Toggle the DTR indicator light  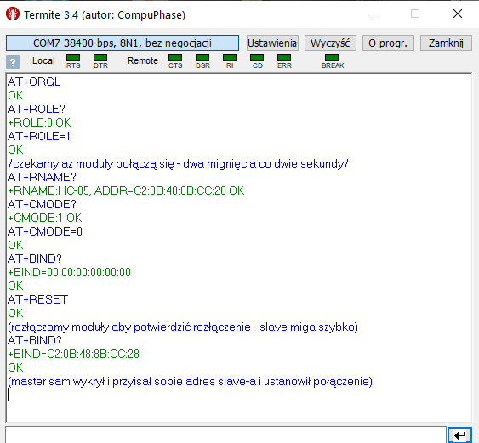(x=100, y=58)
